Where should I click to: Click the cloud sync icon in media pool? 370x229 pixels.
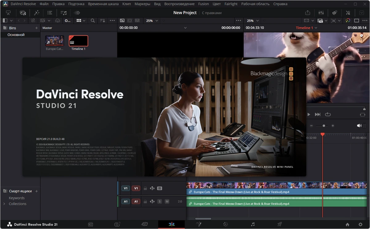pos(58,21)
